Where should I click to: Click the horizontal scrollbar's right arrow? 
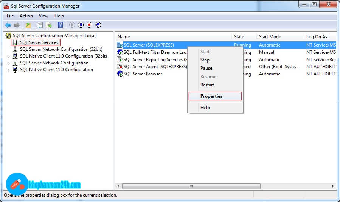tap(333, 186)
